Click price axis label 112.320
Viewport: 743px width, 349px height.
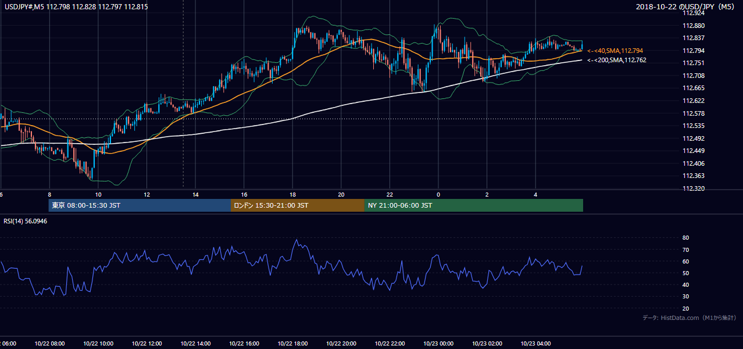click(694, 188)
